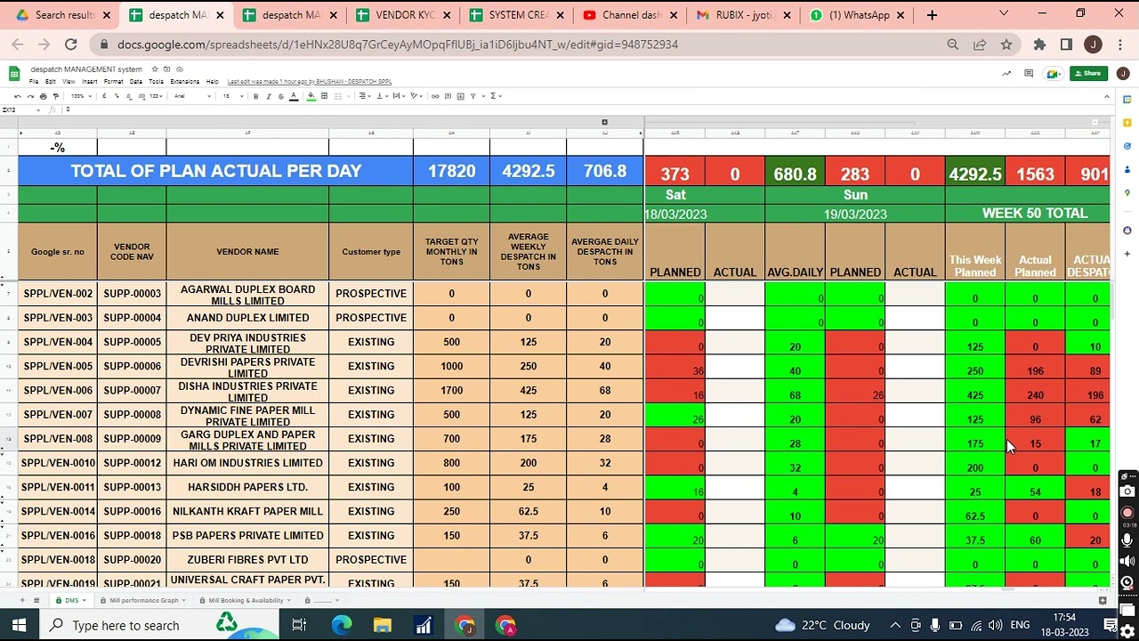Select the cell AGARWAL DUPLEX BOARD MILLS LIMITED
This screenshot has height=641, width=1139.
[247, 294]
